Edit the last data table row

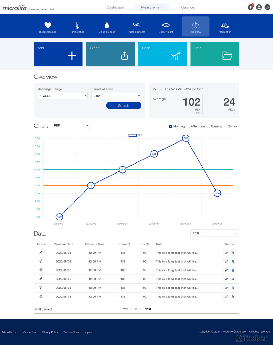pos(227,297)
